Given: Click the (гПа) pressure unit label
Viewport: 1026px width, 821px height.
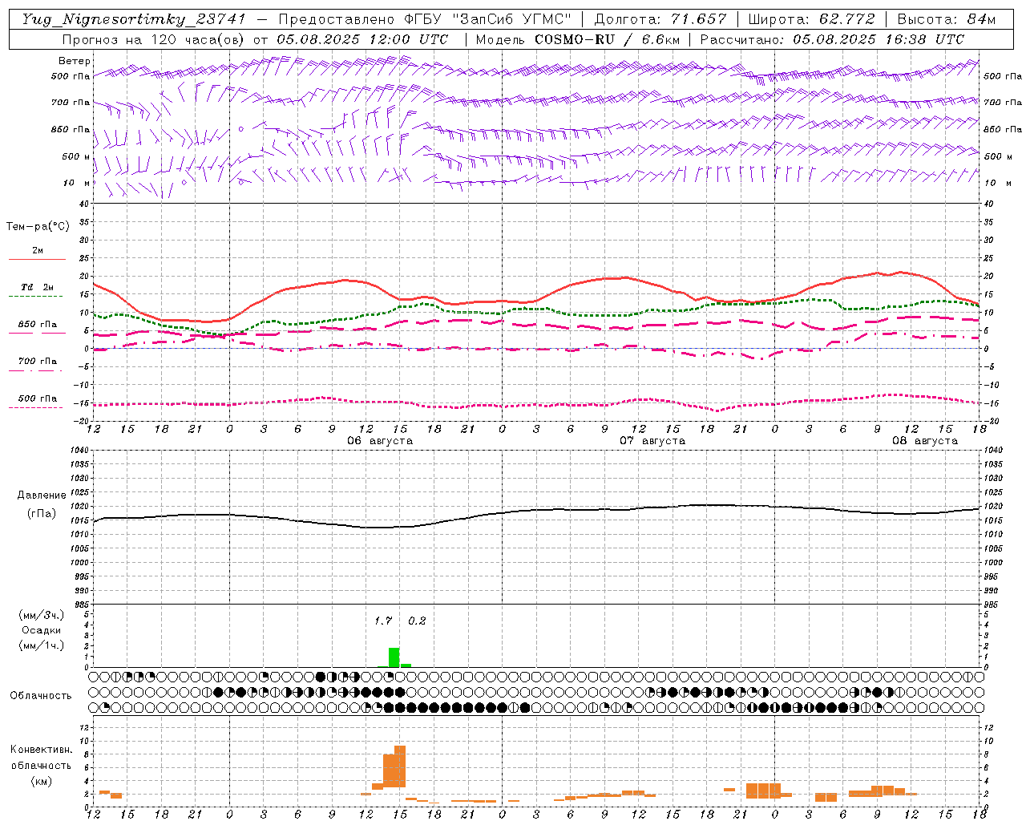Looking at the screenshot, I should (42, 513).
